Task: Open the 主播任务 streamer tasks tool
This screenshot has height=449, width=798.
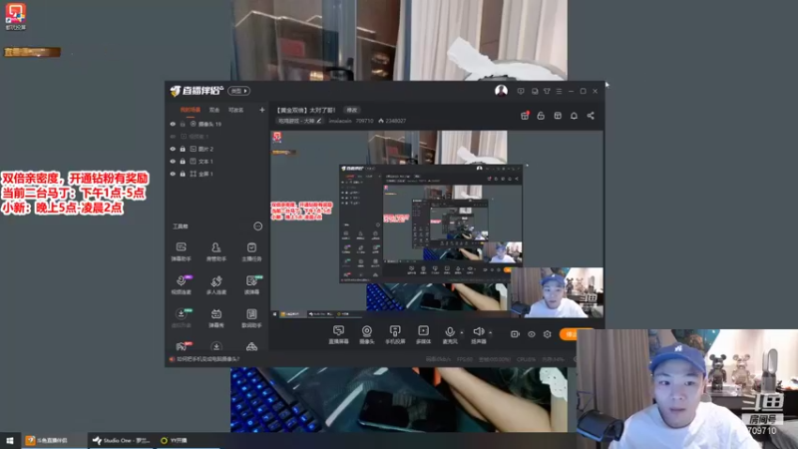Action: [x=251, y=251]
